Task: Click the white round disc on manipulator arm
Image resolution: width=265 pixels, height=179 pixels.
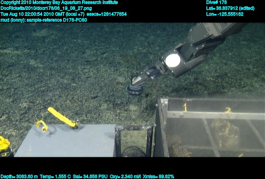Action: click(172, 60)
